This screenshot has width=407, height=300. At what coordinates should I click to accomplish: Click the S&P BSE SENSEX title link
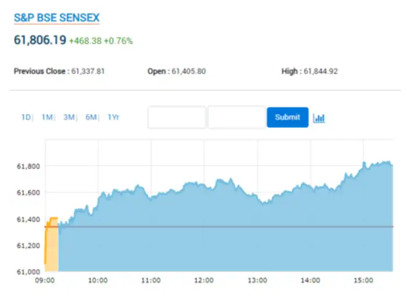pyautogui.click(x=56, y=17)
